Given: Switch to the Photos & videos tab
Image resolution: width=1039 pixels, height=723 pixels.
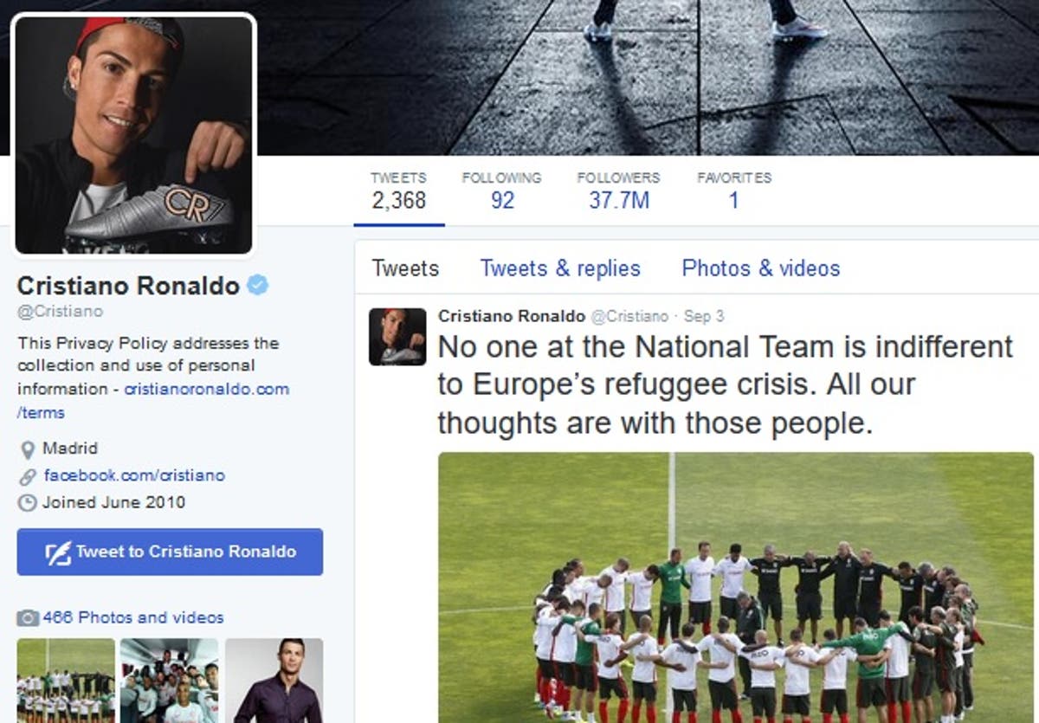Looking at the screenshot, I should (x=761, y=268).
